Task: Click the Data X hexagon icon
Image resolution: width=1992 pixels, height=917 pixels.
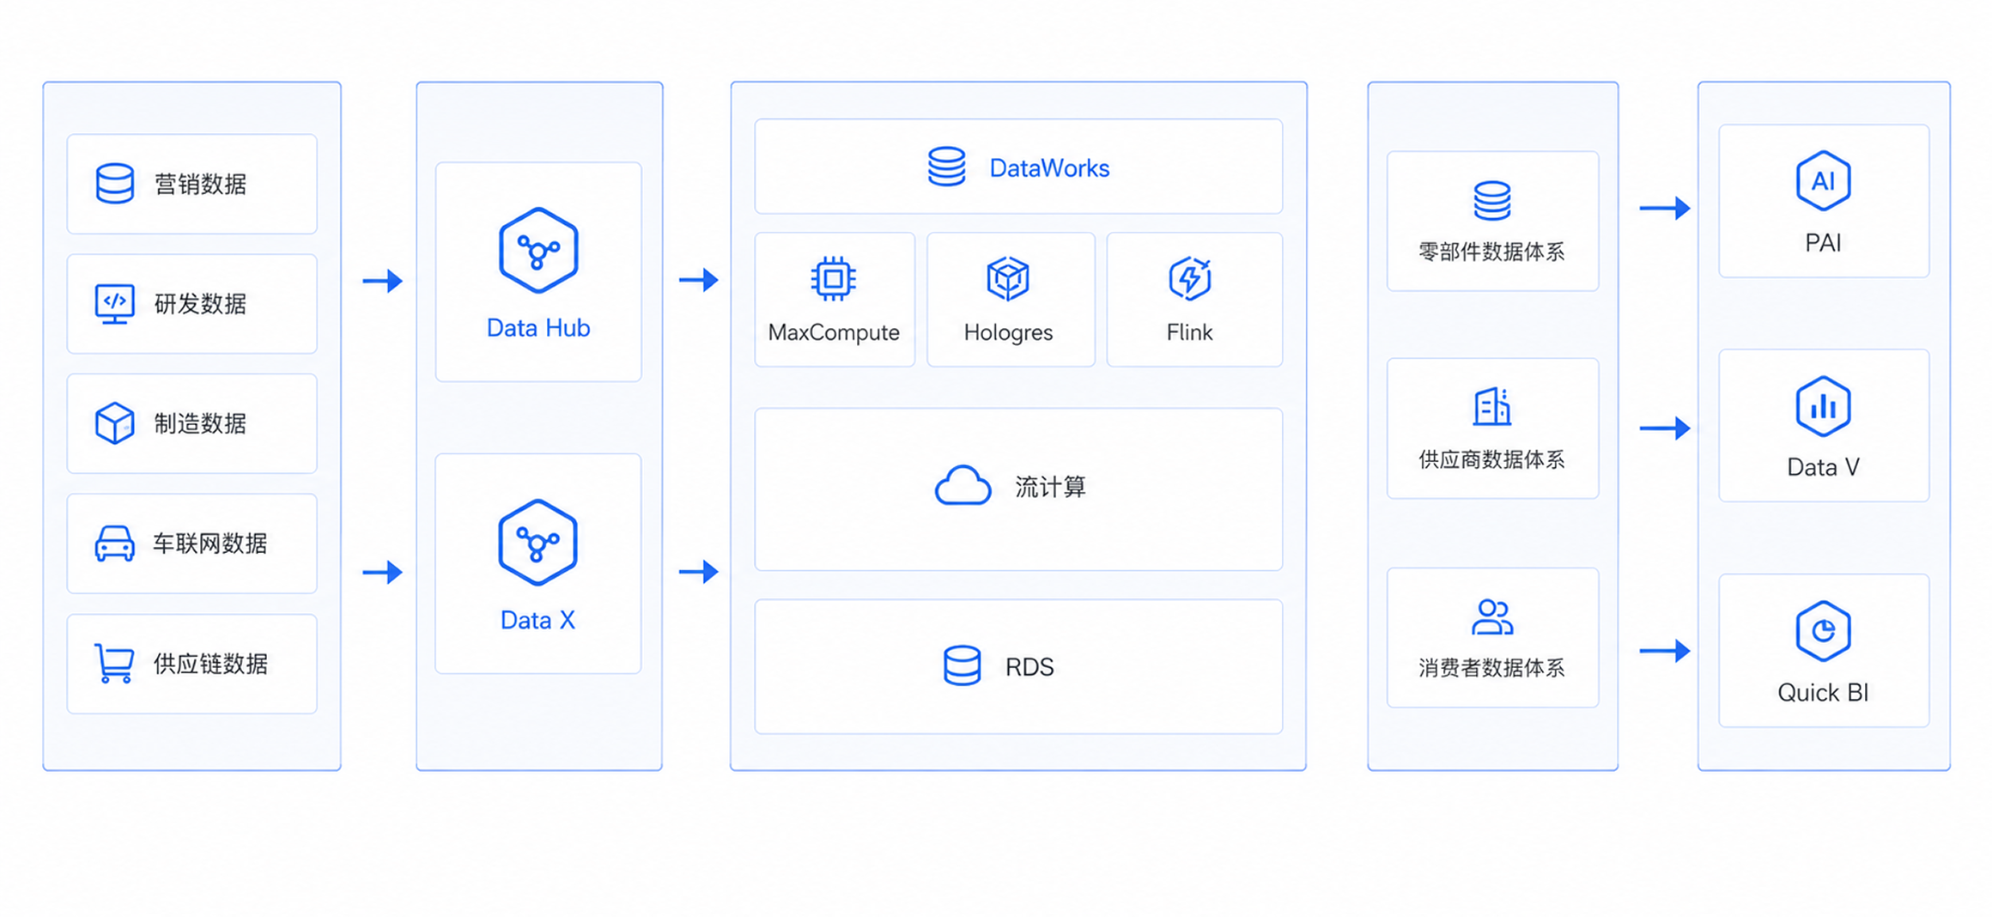Action: (537, 543)
